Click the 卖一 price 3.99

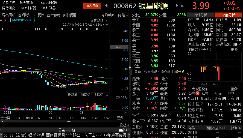(154, 40)
